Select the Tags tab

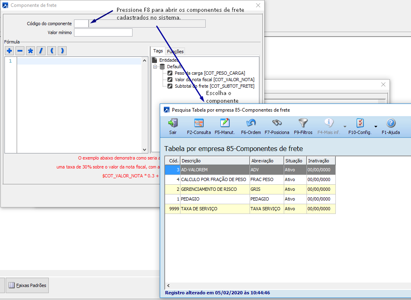pos(158,51)
